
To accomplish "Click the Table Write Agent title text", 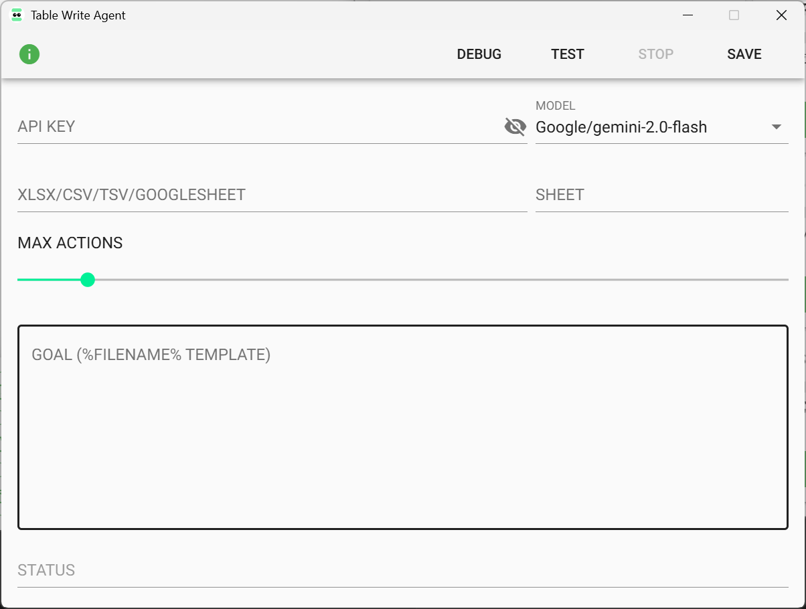I will 78,15.
